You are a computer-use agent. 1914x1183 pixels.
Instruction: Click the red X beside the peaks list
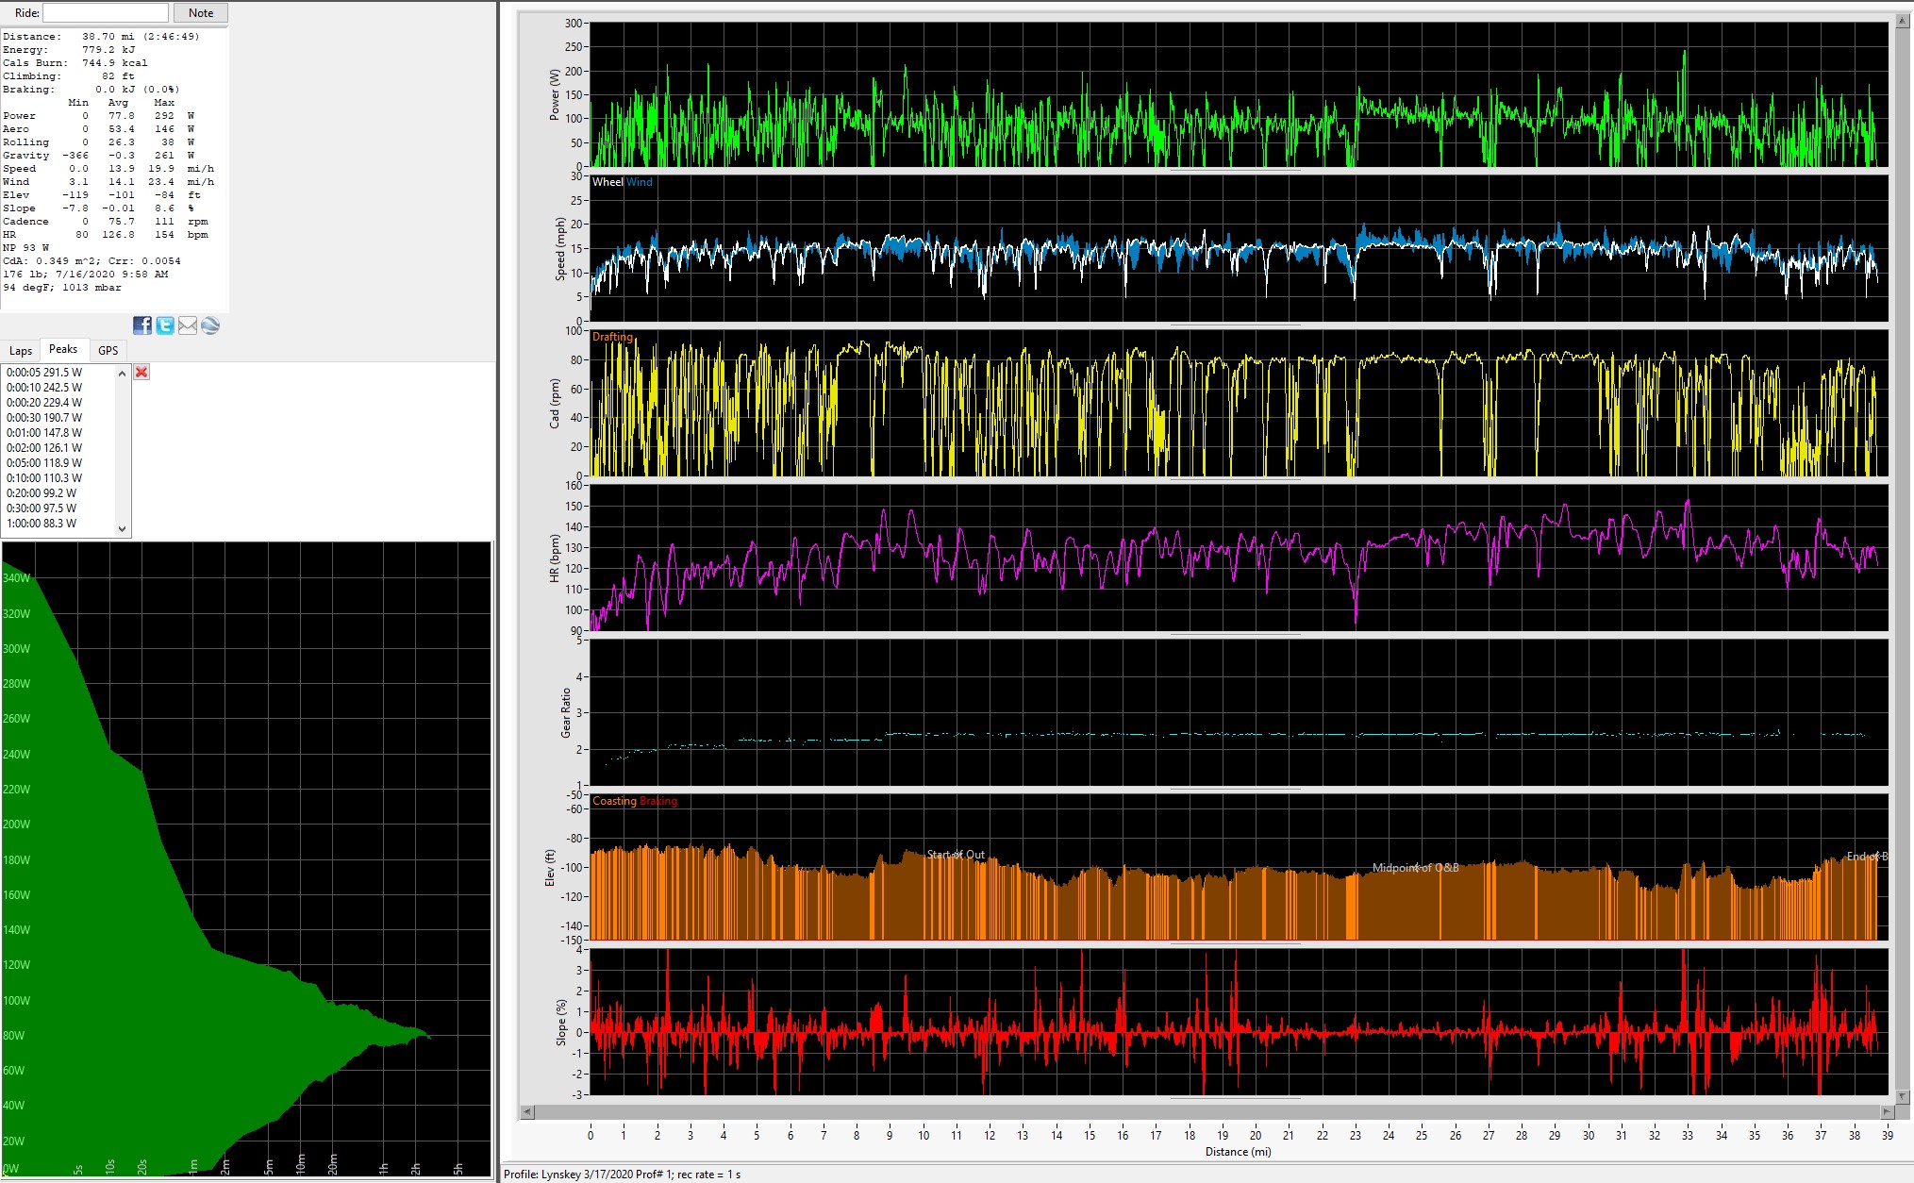(x=141, y=372)
